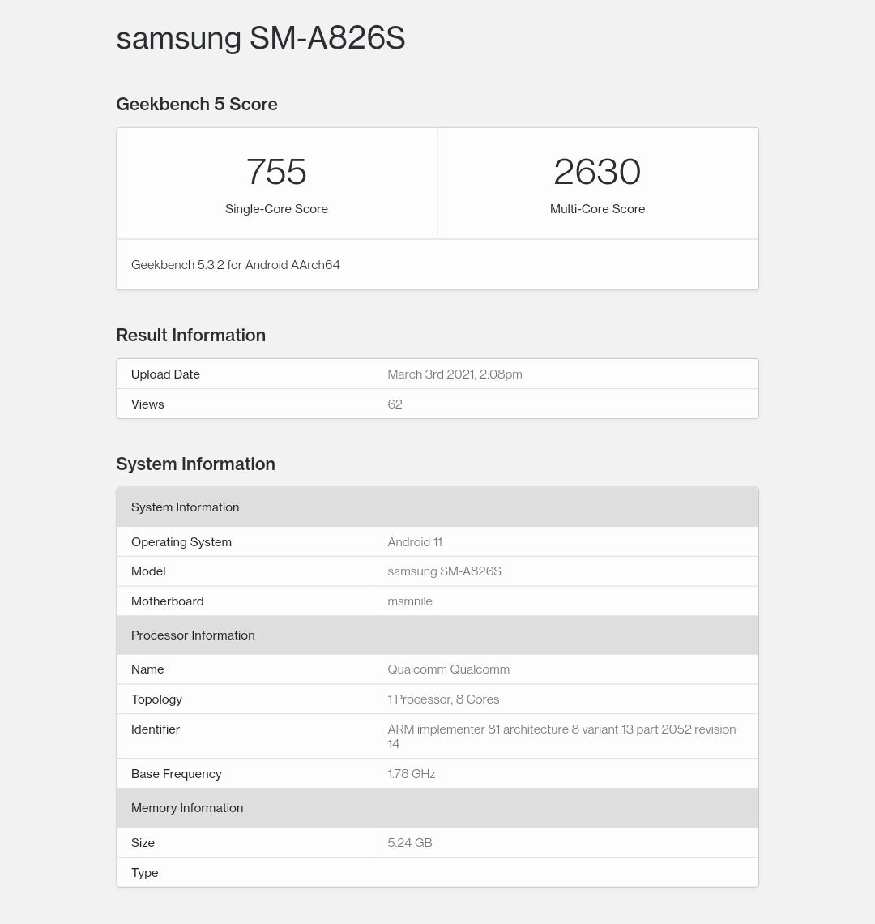Click the Identifier label
The image size is (875, 924).
click(156, 729)
